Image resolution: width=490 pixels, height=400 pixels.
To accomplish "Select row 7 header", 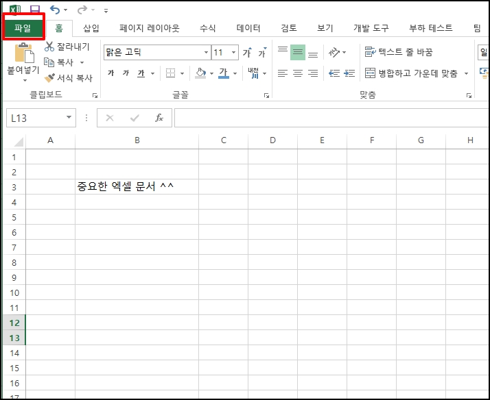I will tap(14, 247).
